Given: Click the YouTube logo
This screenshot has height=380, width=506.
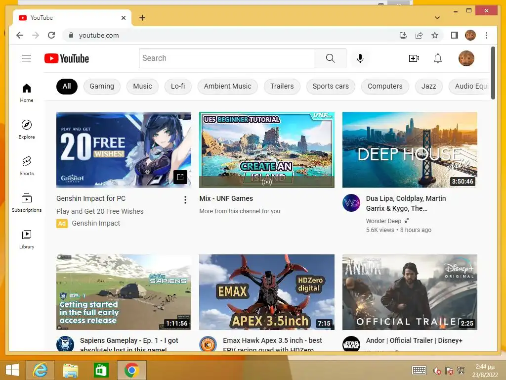Looking at the screenshot, I should (67, 58).
